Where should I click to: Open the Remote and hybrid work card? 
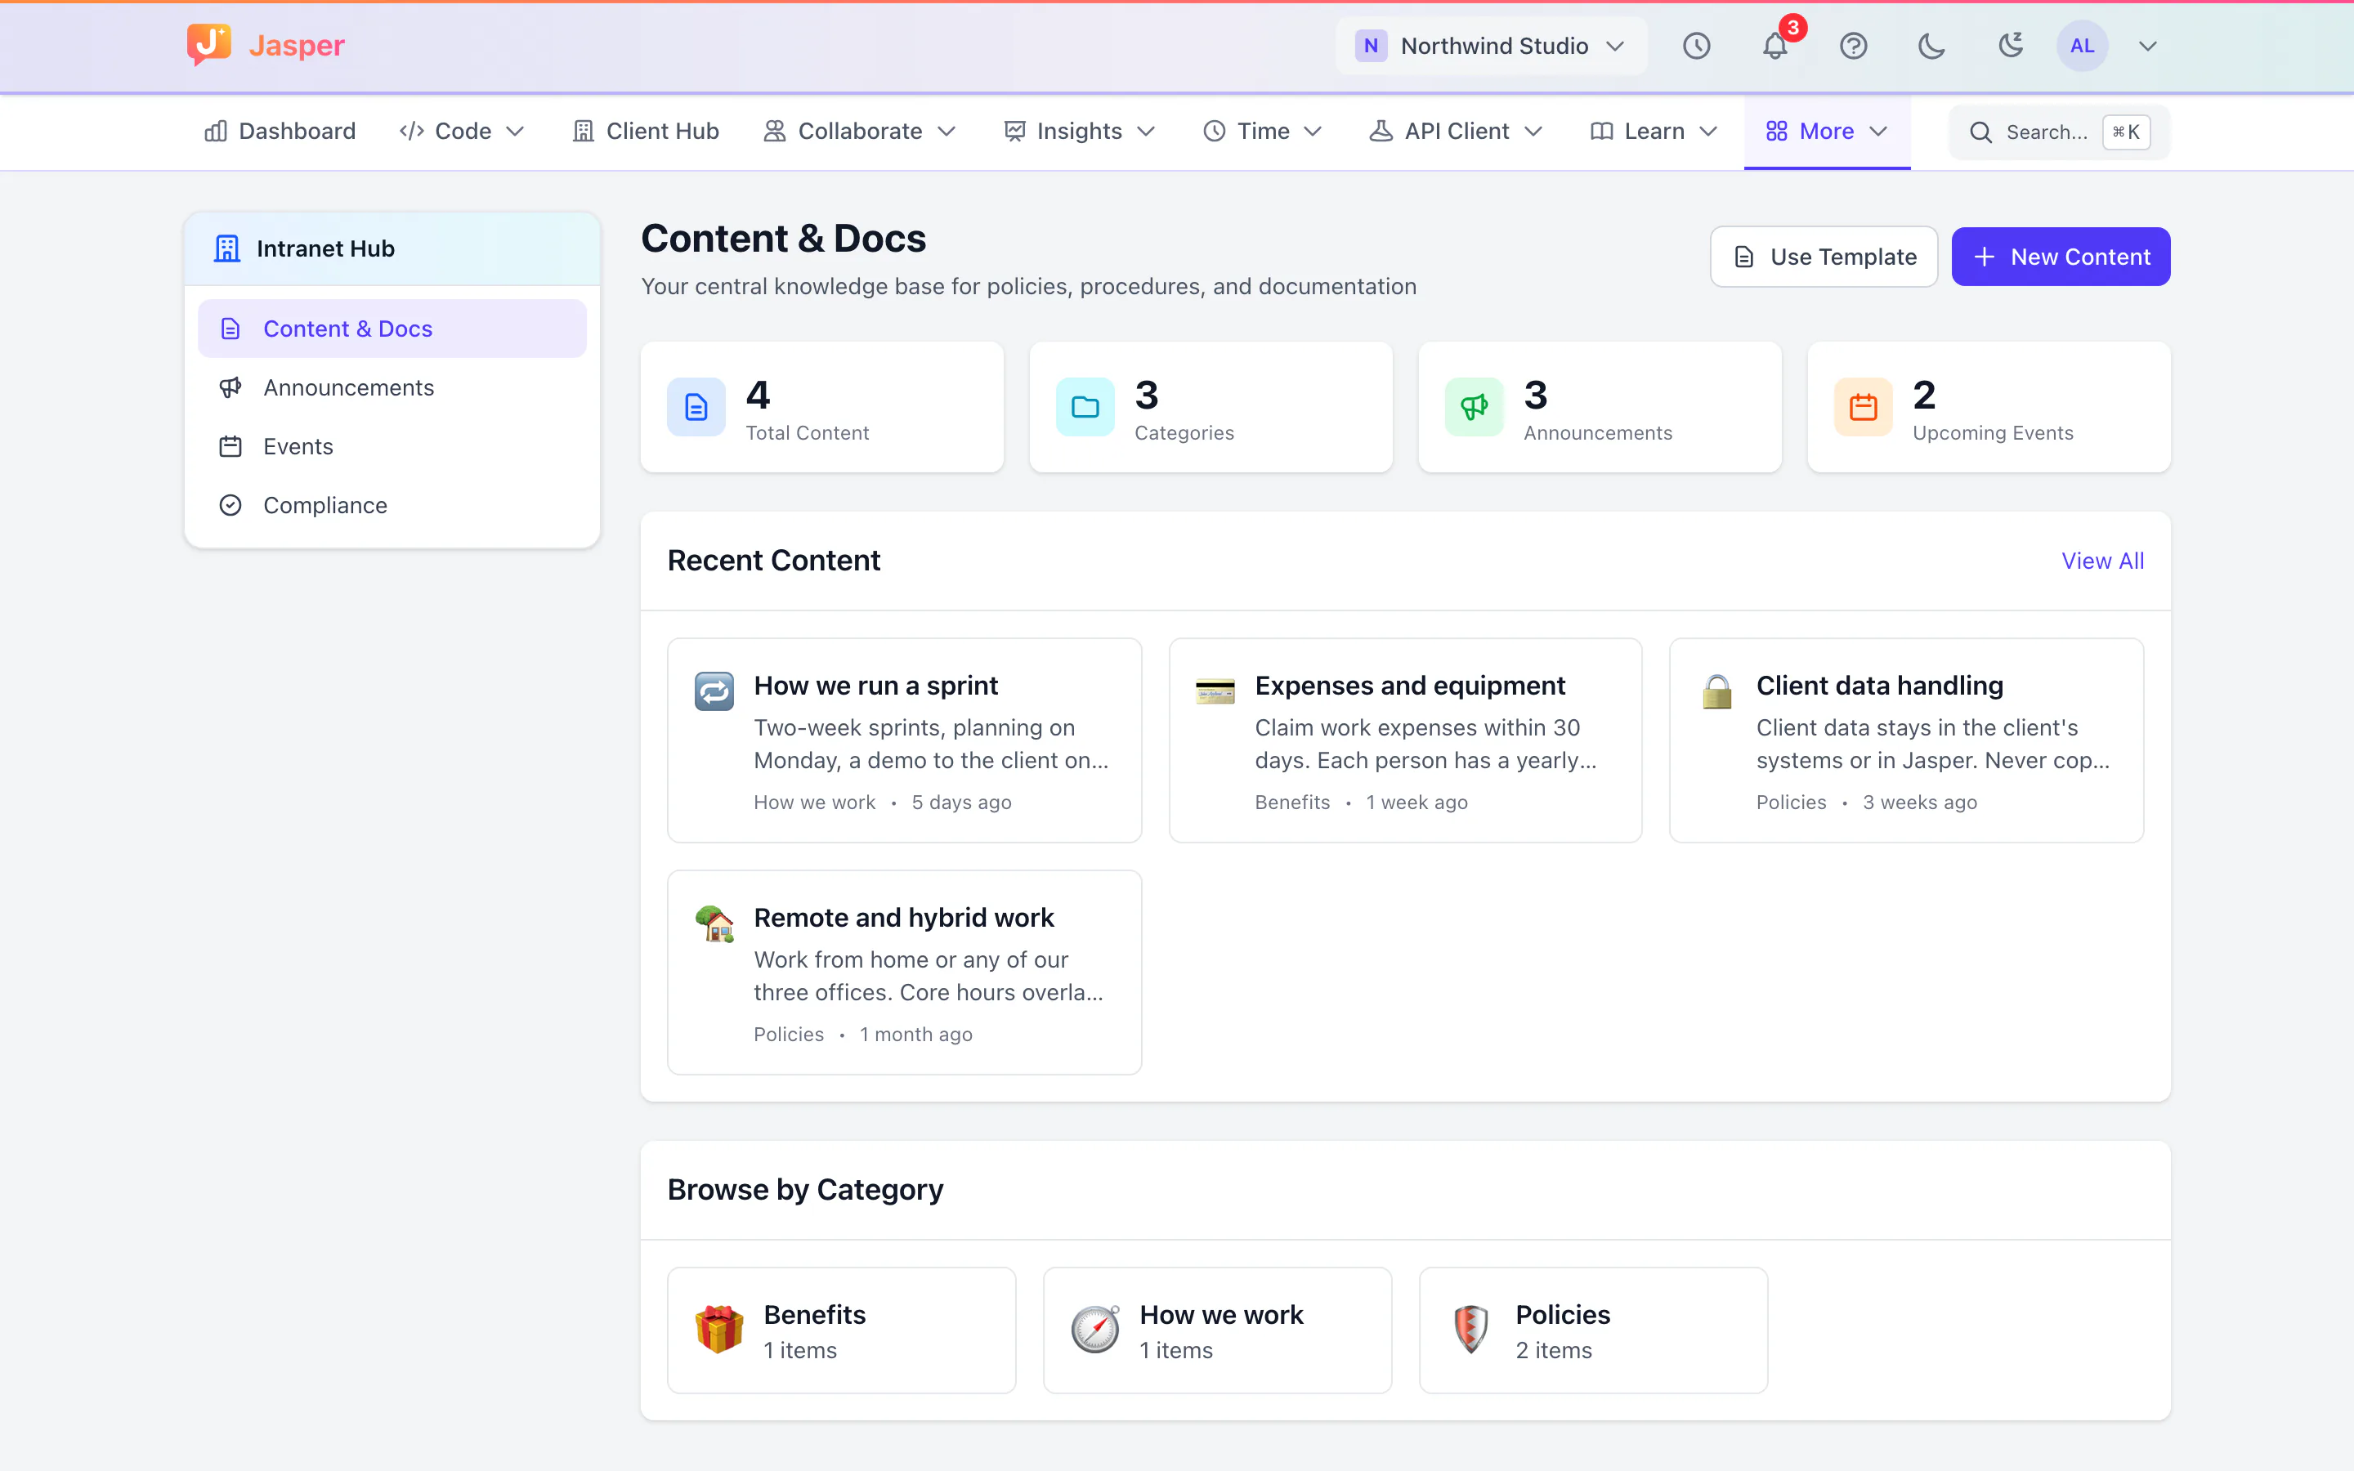(x=905, y=972)
